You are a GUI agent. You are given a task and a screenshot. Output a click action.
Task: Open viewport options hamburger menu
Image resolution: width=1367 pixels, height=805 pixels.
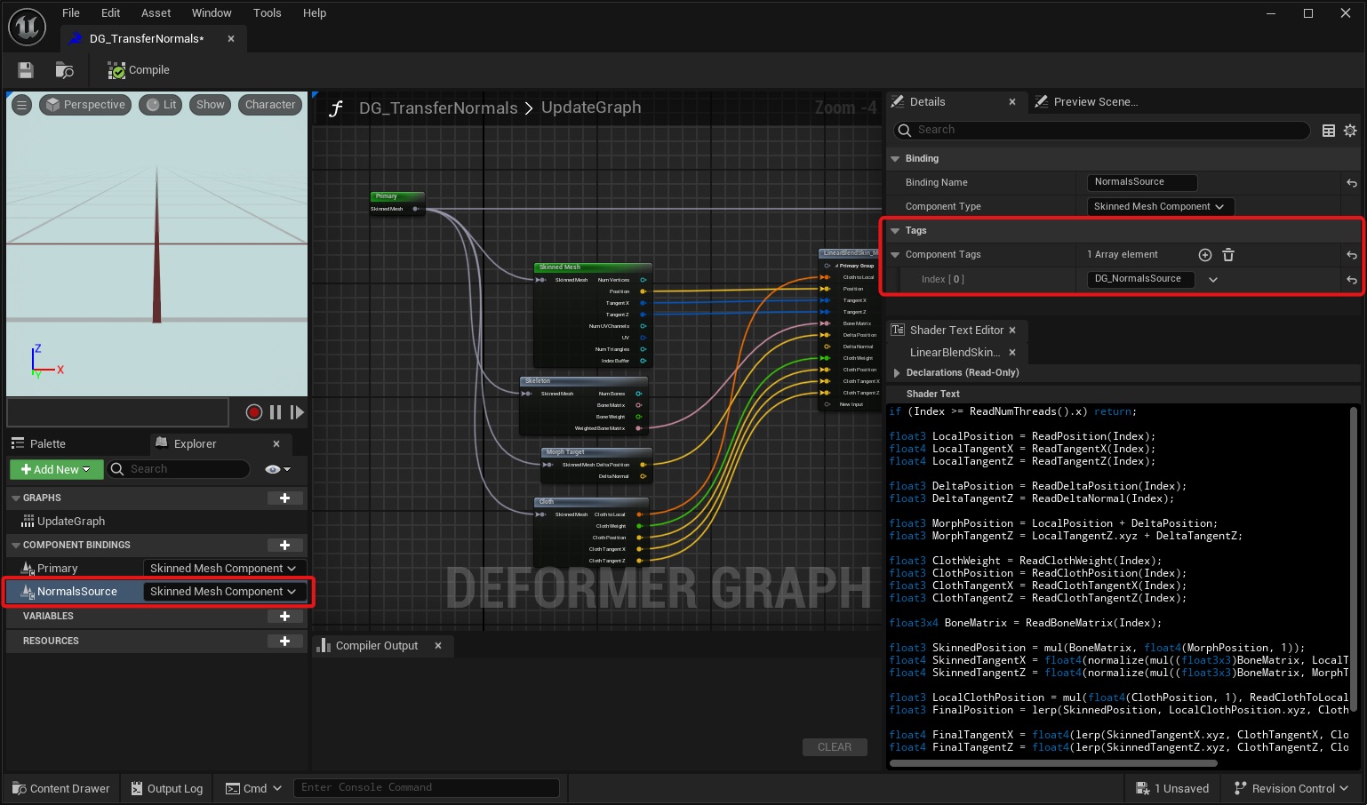(x=21, y=105)
